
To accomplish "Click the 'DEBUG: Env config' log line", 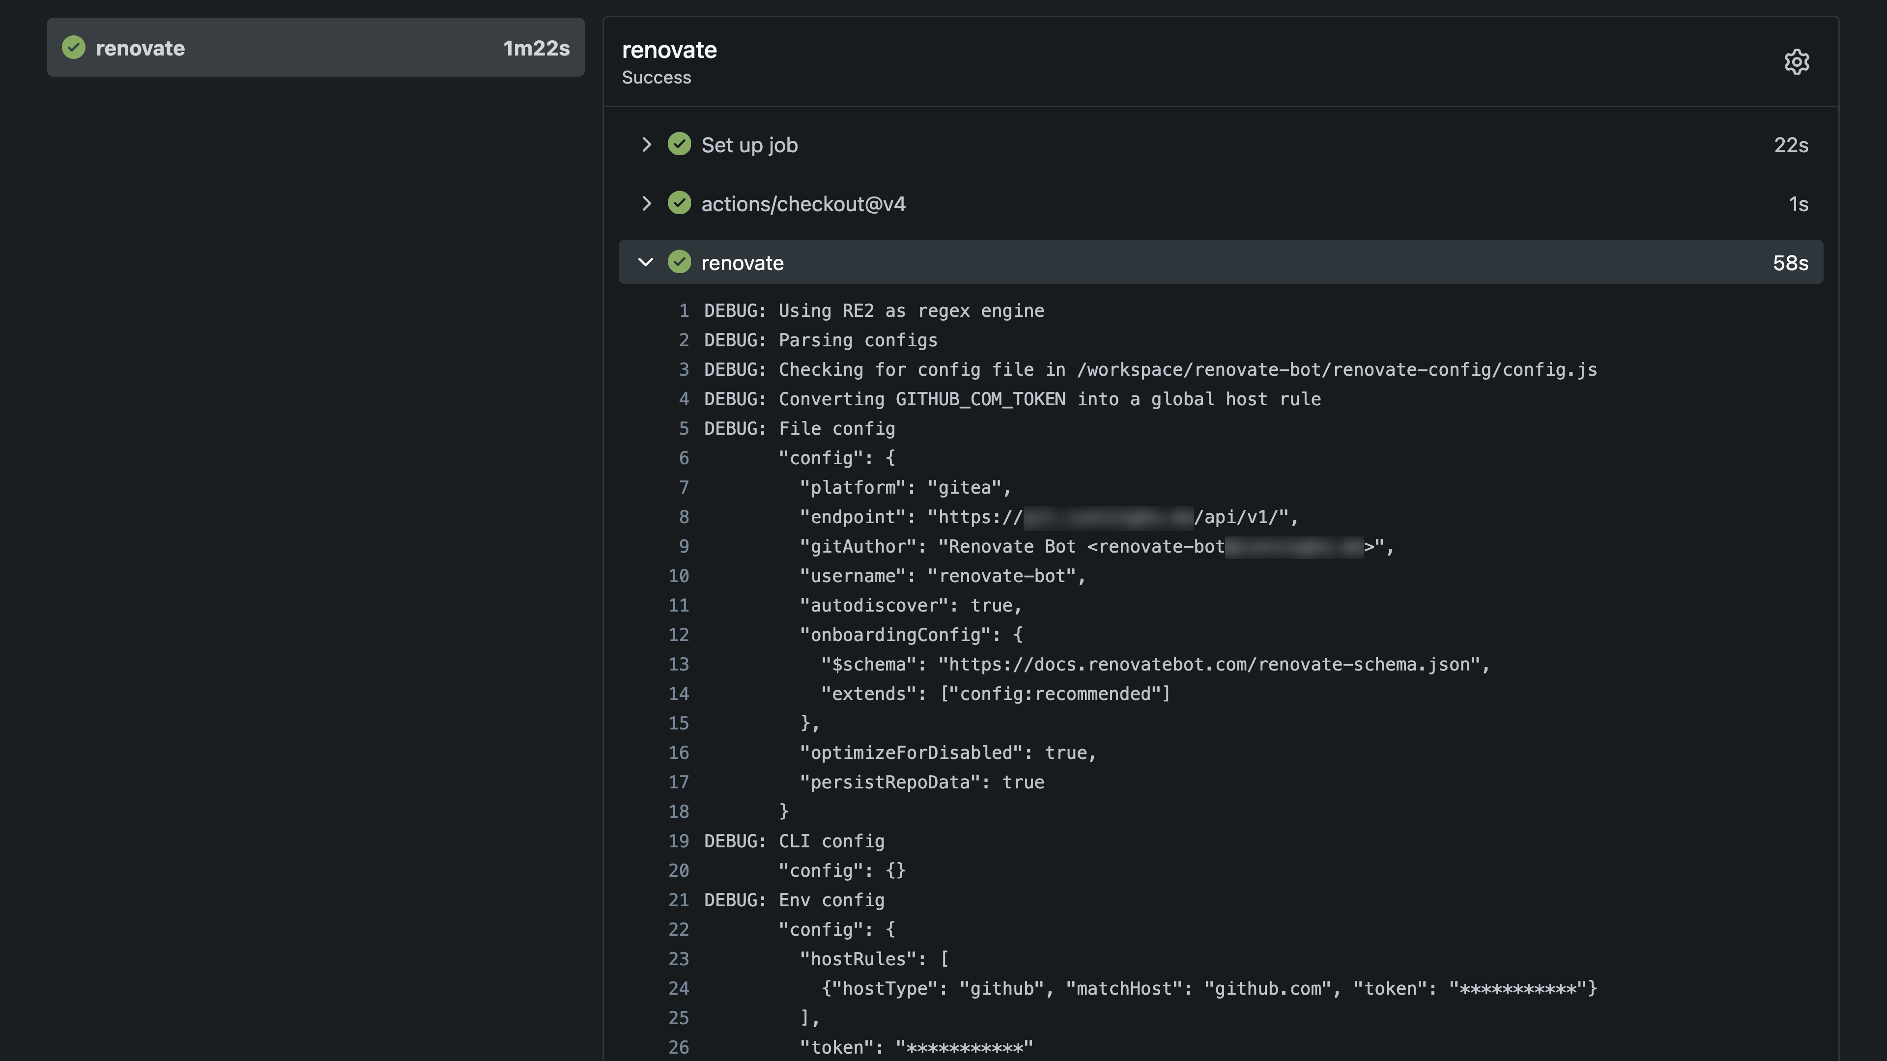I will [x=794, y=900].
